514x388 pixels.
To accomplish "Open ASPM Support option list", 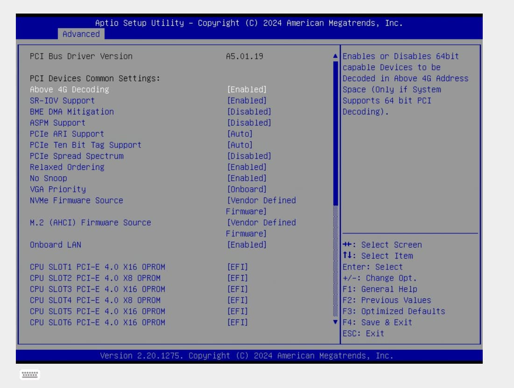I will 248,123.
